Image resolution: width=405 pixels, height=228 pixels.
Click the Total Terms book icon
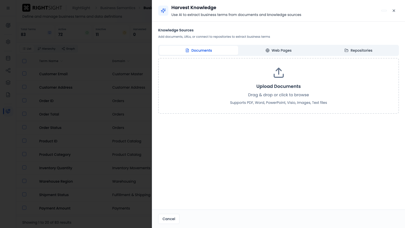50,33
